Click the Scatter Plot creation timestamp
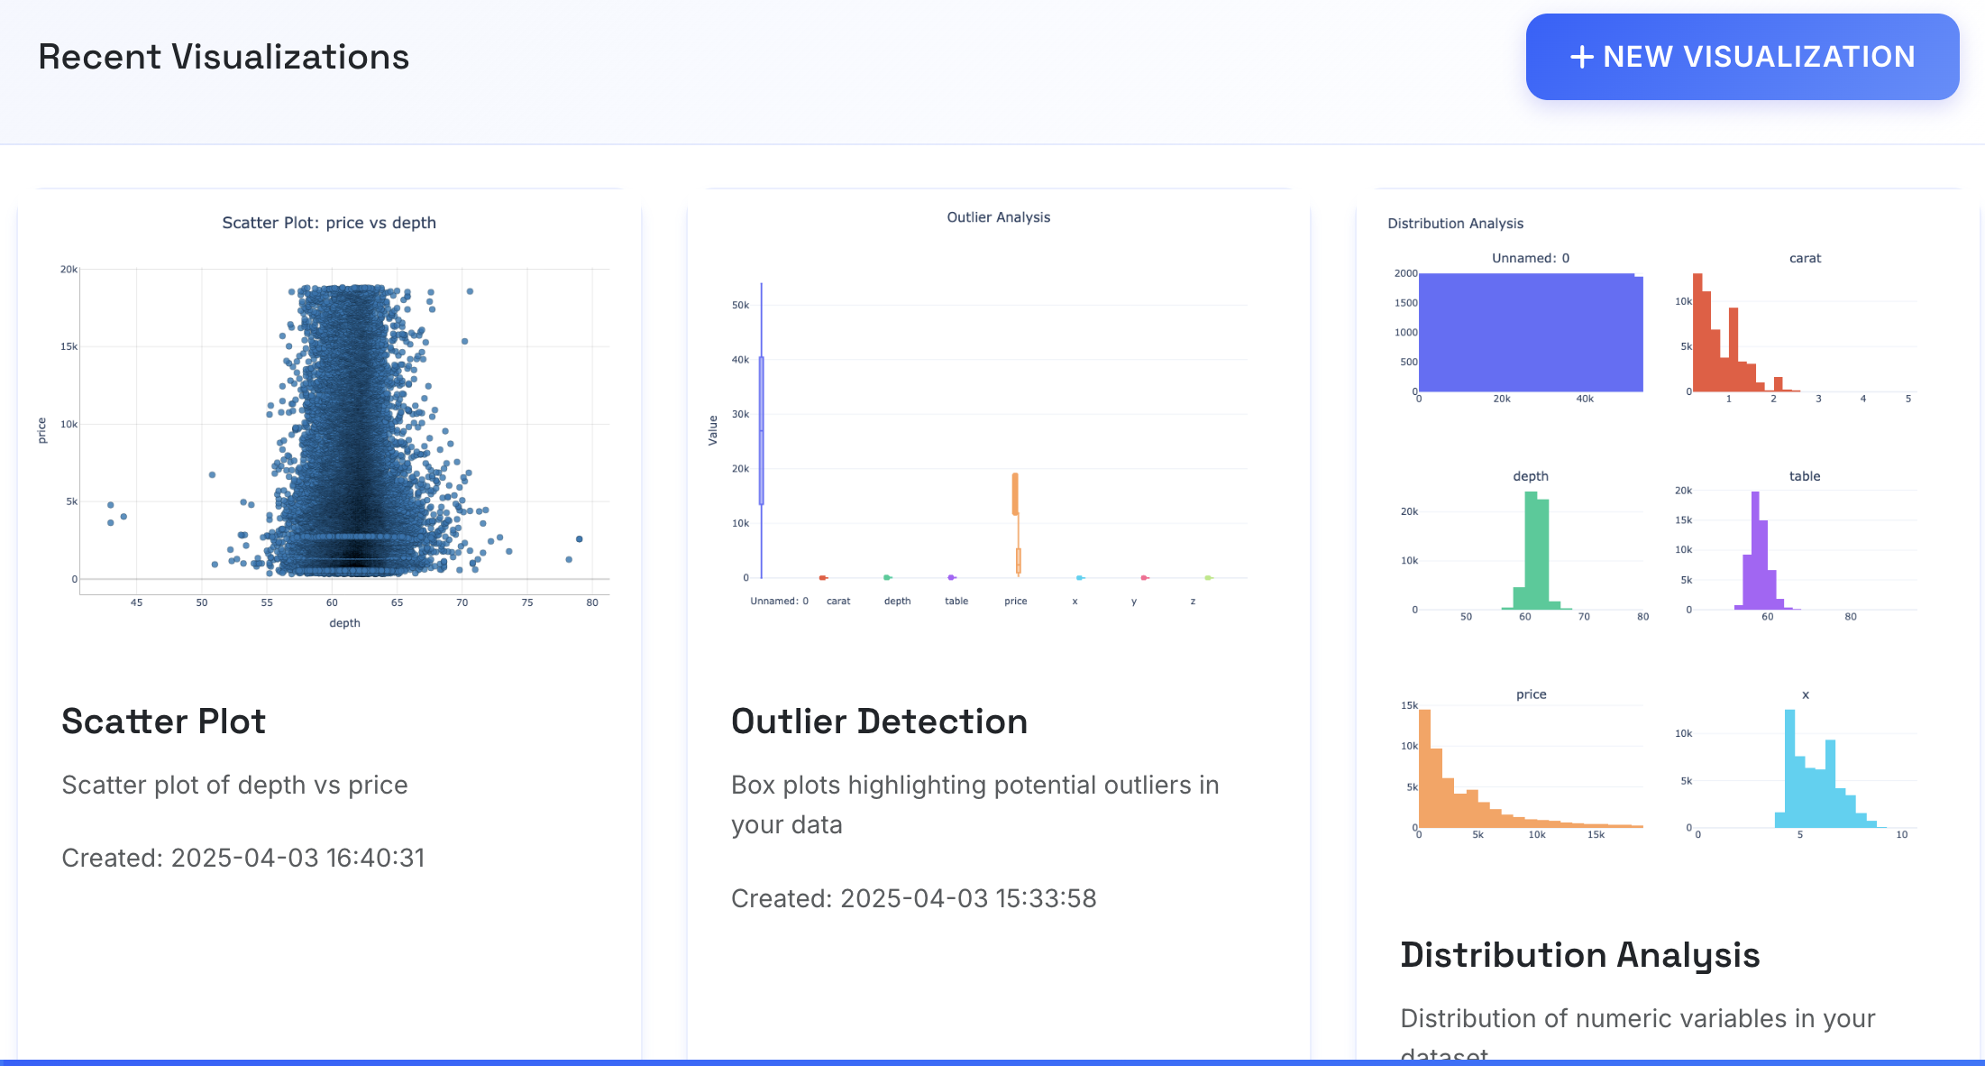 (x=243, y=858)
